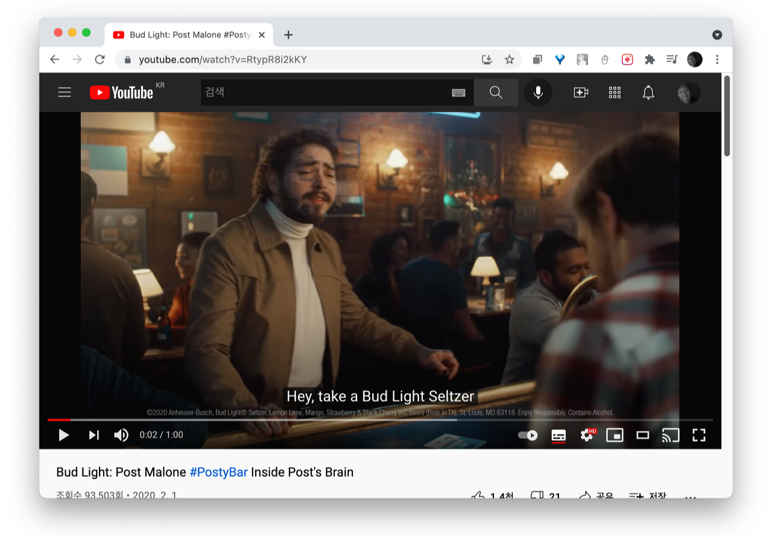Seek along the video progress bar
Image resolution: width=772 pixels, height=536 pixels.
point(380,420)
